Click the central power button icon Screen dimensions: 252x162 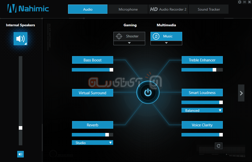148,92
